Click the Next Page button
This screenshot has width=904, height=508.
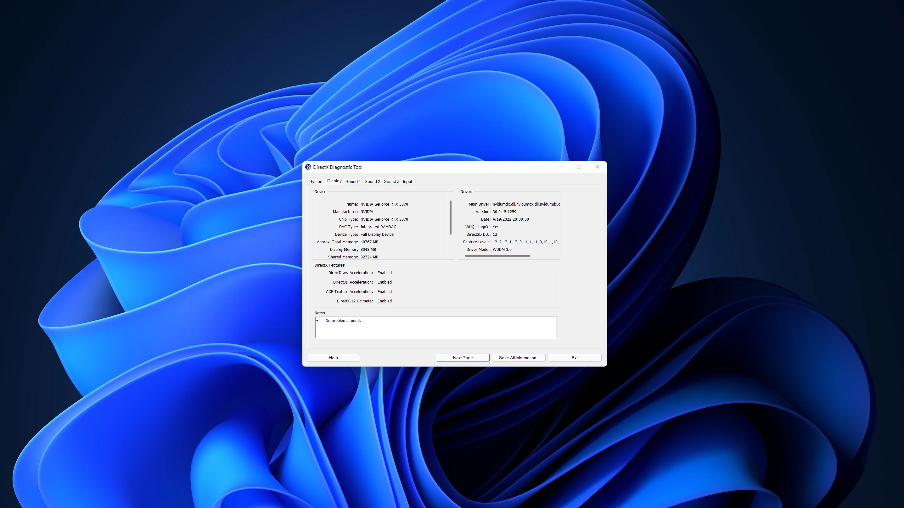pos(463,358)
